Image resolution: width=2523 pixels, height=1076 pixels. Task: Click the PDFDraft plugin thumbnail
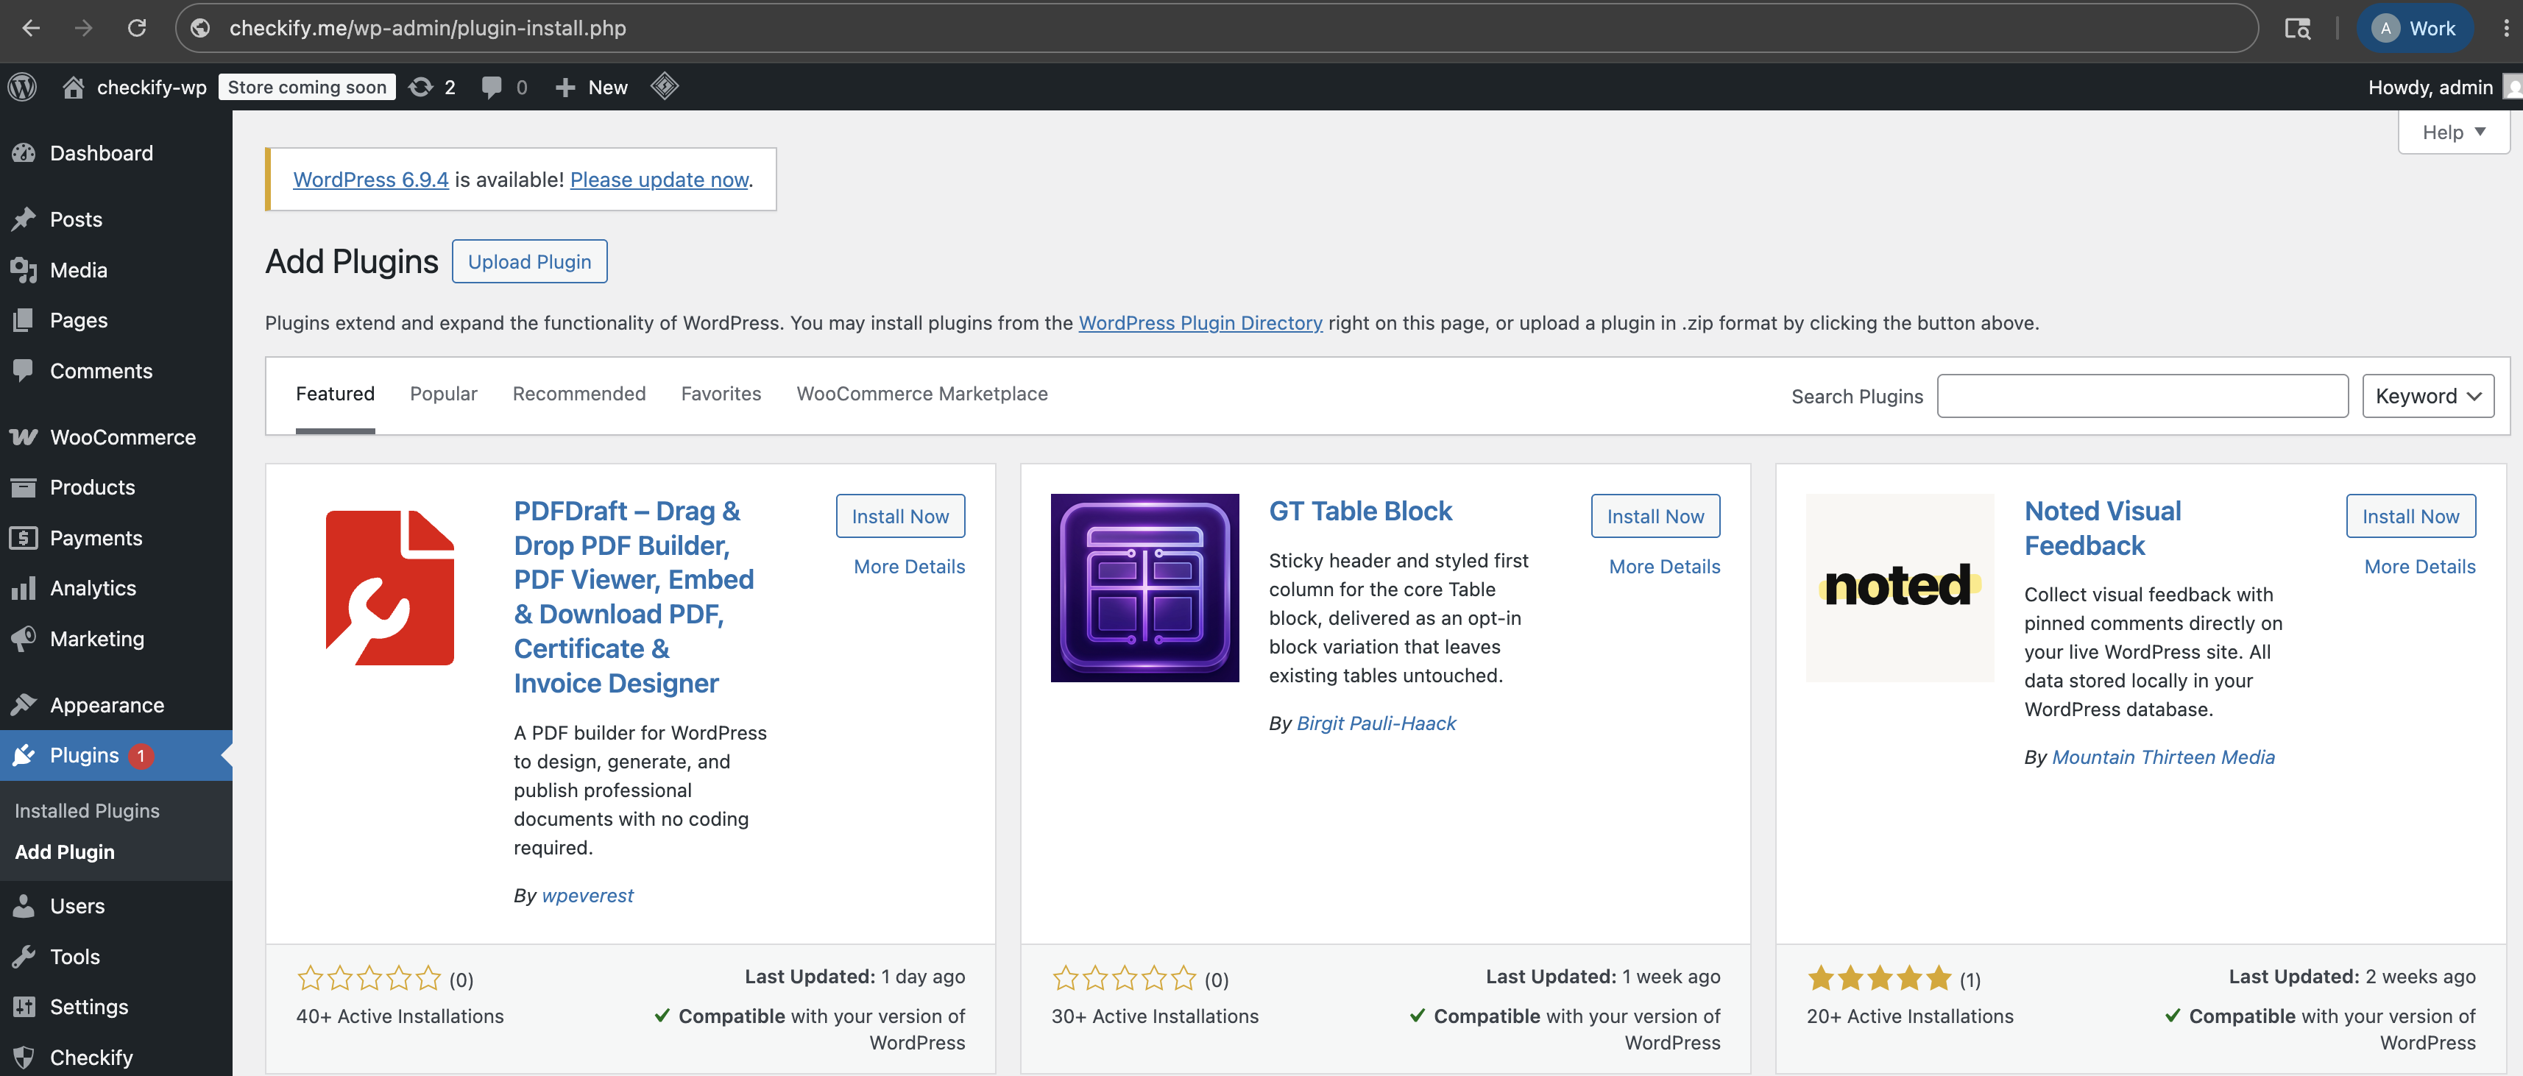390,587
